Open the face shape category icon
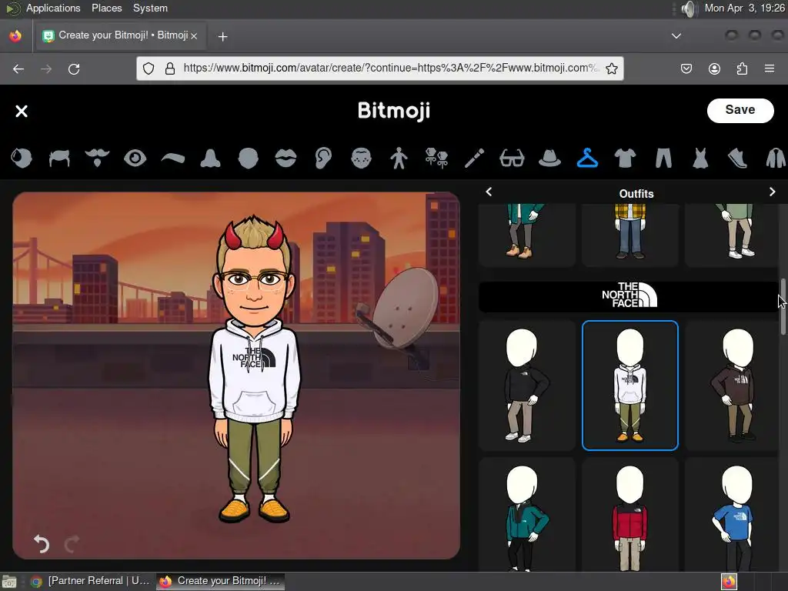788x591 pixels. (249, 159)
